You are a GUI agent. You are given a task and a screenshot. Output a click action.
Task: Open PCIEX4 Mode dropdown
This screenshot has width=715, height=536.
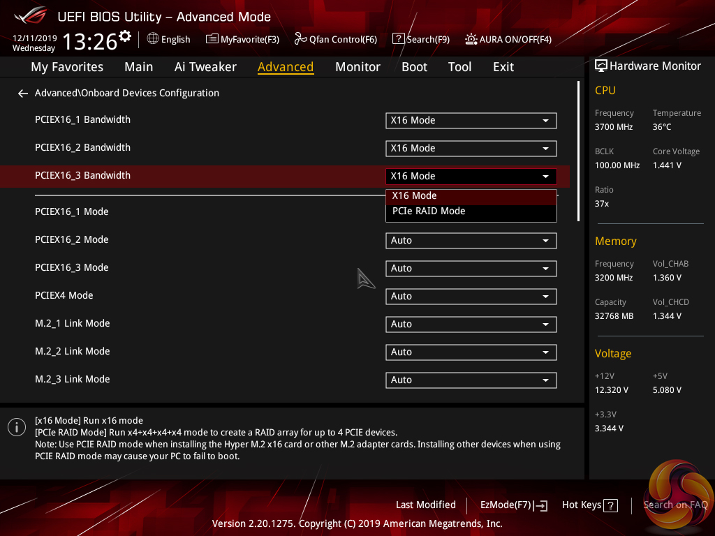pos(471,297)
